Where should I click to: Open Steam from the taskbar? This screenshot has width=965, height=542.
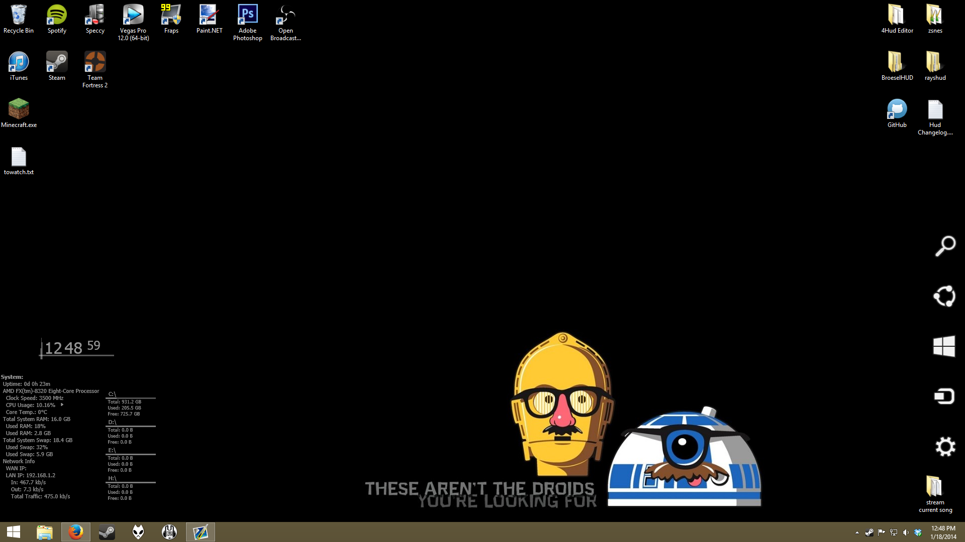[x=107, y=532]
